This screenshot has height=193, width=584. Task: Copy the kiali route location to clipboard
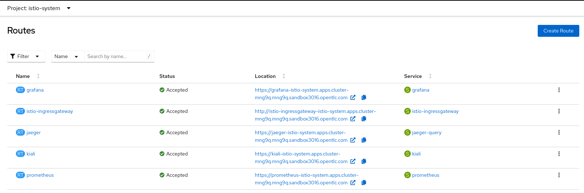tap(364, 161)
